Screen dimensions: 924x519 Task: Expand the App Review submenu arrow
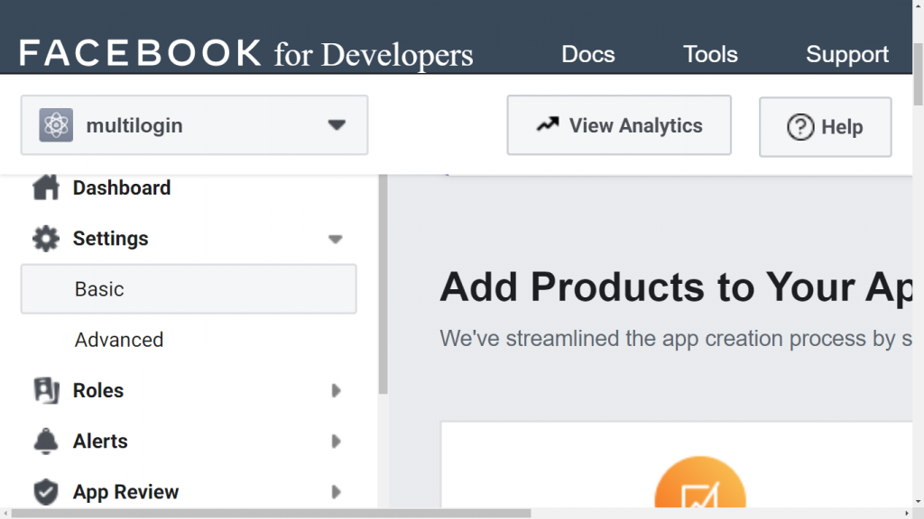point(336,492)
